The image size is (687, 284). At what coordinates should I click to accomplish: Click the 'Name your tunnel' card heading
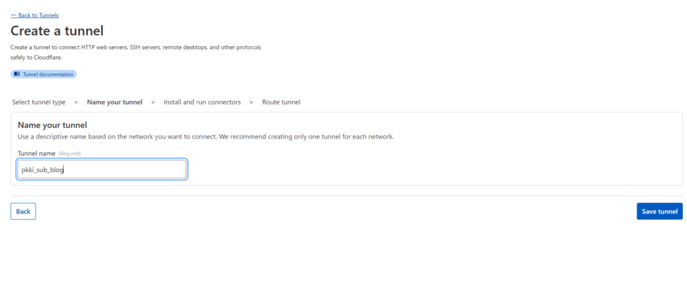click(x=52, y=125)
